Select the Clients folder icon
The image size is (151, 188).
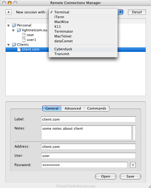tap(14, 44)
